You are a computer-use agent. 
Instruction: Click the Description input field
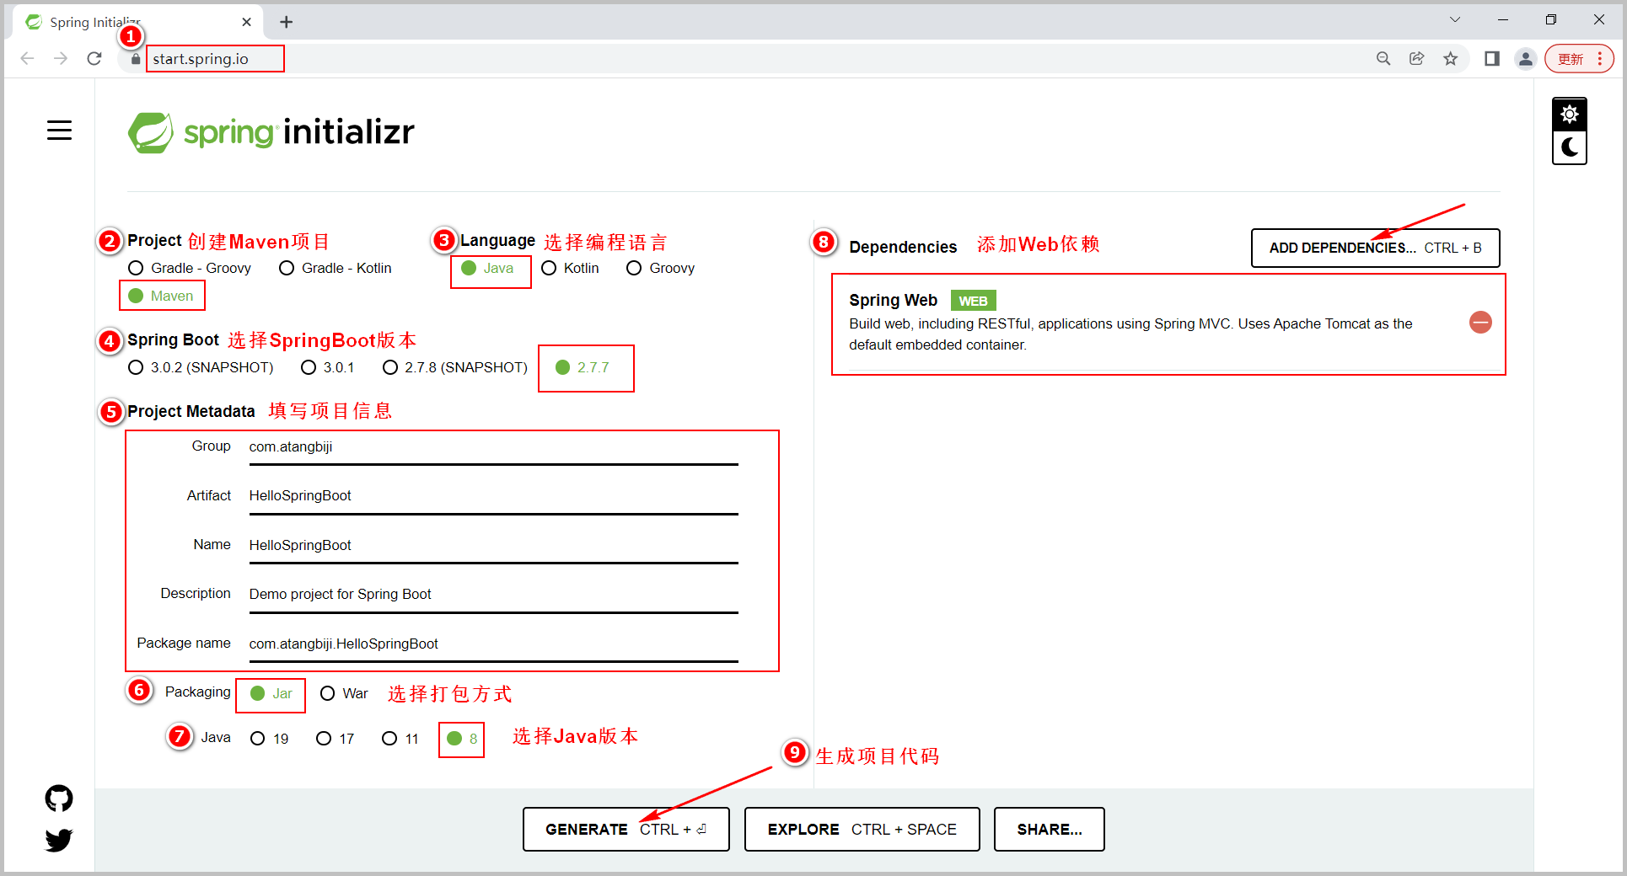click(x=493, y=595)
